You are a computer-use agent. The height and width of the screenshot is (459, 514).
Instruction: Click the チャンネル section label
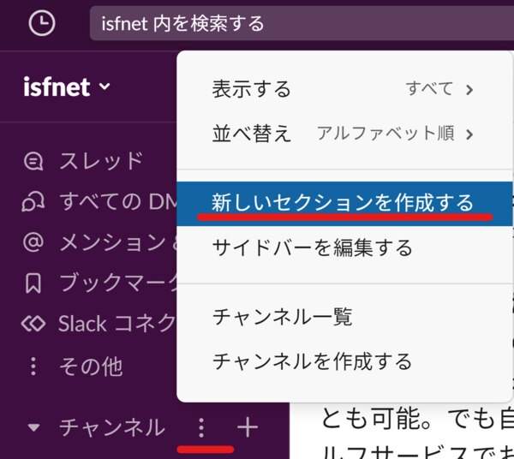pos(111,427)
